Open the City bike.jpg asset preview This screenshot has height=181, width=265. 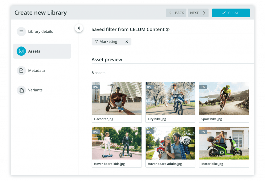[x=170, y=98]
